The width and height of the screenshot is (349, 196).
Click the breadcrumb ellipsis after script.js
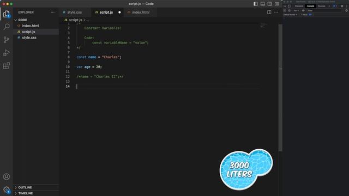tap(88, 20)
